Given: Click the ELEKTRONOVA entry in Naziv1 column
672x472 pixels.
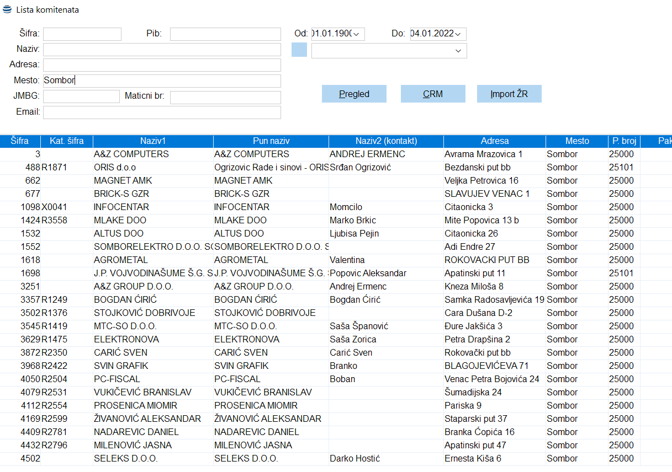Looking at the screenshot, I should click(x=126, y=340).
